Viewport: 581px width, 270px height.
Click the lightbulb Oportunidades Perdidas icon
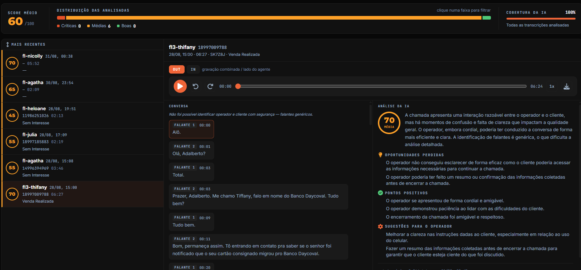(x=380, y=155)
